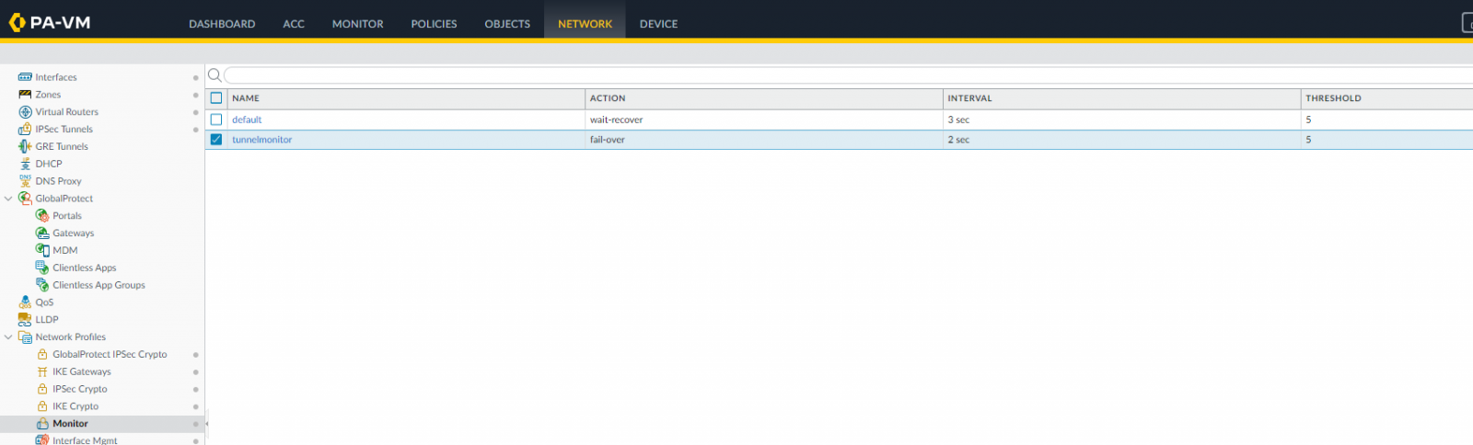Open Virtual Routers via its icon

(x=25, y=112)
